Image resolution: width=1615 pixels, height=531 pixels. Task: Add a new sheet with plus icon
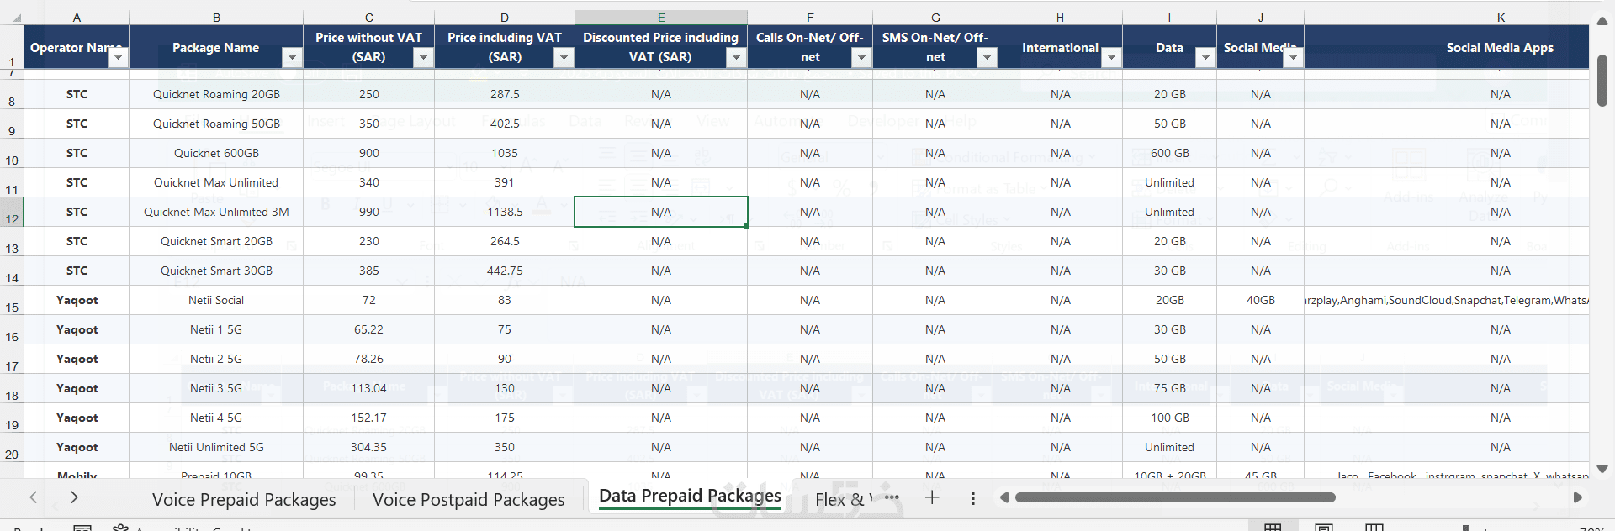pos(932,497)
